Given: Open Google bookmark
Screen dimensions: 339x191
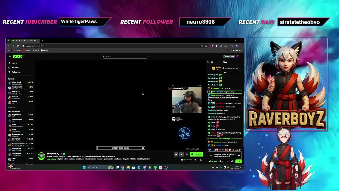Looking at the screenshot, I should pyautogui.click(x=45, y=50).
